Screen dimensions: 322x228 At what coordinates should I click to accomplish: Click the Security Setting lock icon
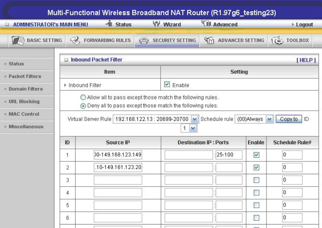[144, 41]
